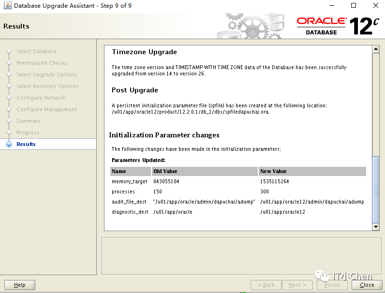This screenshot has height=293, width=385.
Task: Click the processes old value 150
Action: point(158,191)
